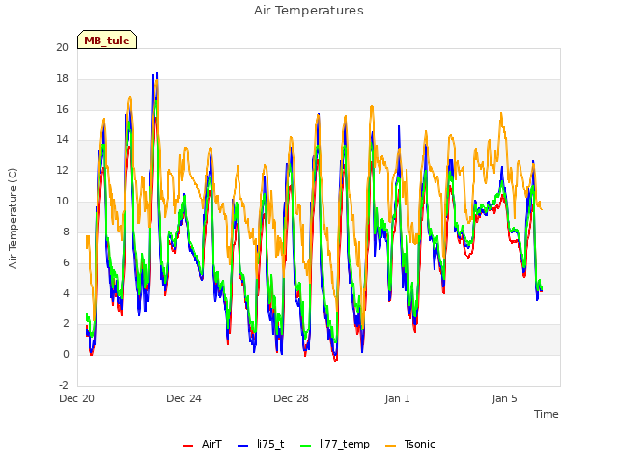618x463 pixels.
Task: Toggle the Tsonic legend entry
Action: tap(409, 445)
